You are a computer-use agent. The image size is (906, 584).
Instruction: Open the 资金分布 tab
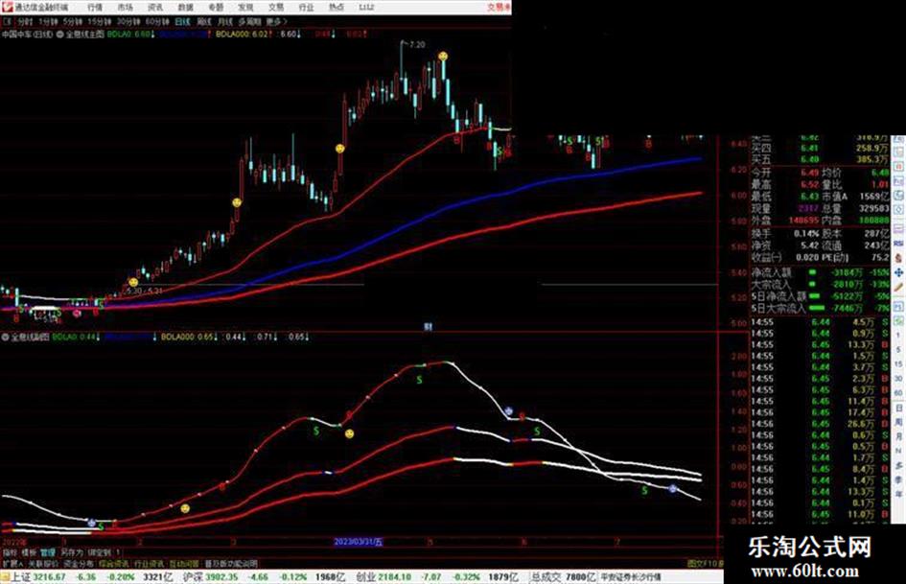tap(78, 564)
